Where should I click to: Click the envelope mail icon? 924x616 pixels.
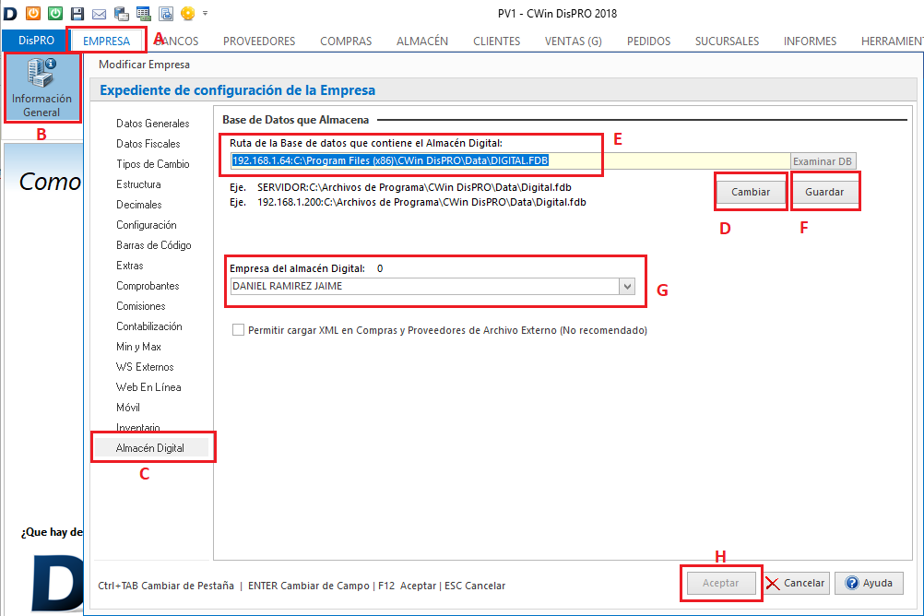[x=99, y=13]
